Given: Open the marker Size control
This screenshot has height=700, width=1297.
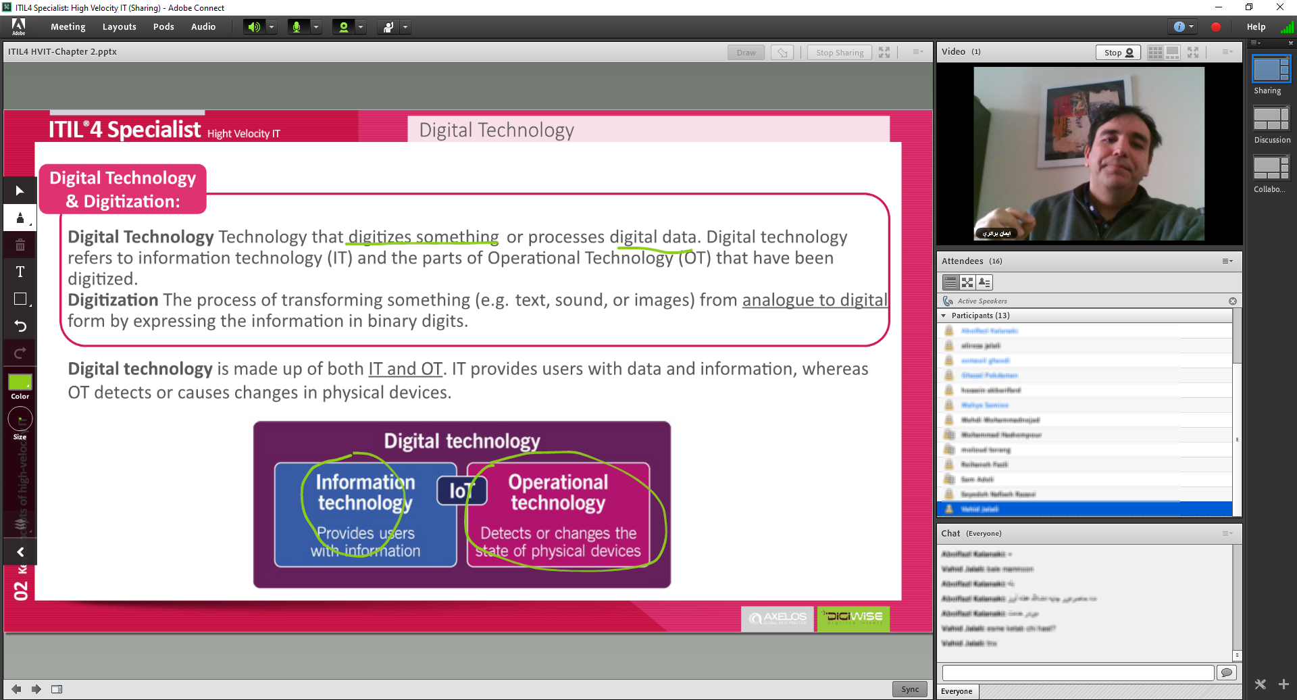Looking at the screenshot, I should coord(20,420).
